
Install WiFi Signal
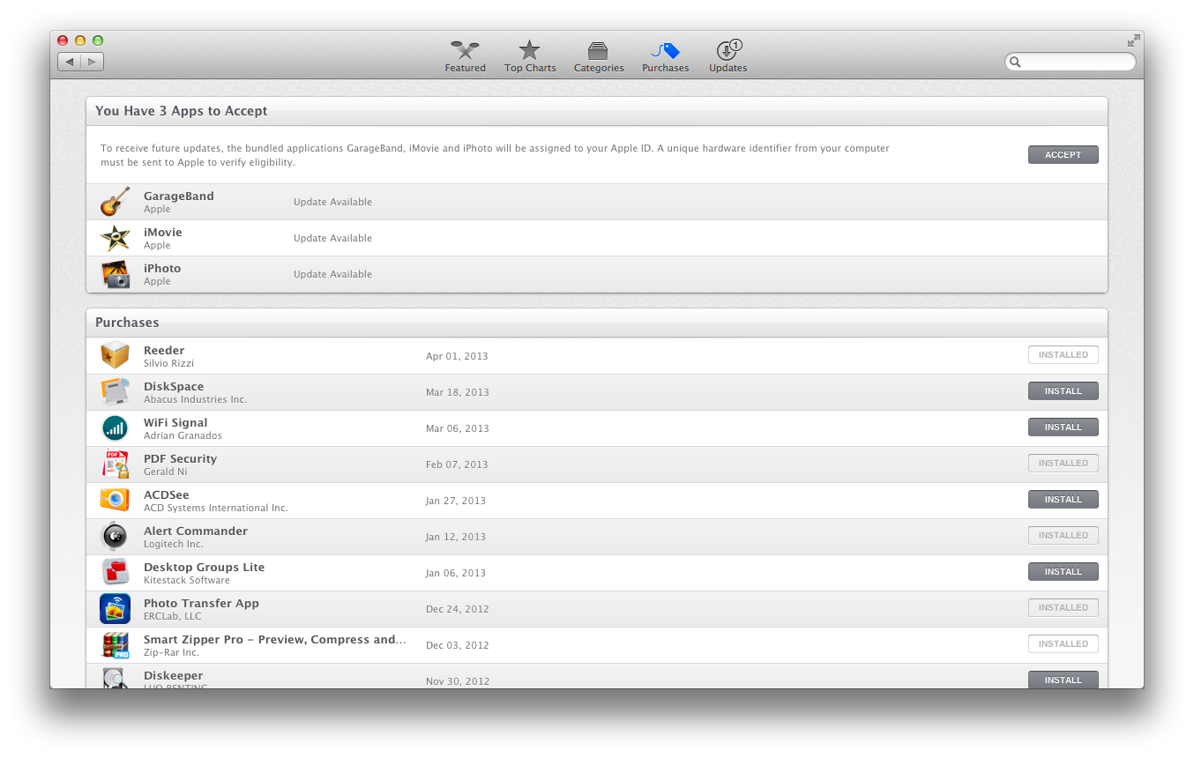point(1063,427)
